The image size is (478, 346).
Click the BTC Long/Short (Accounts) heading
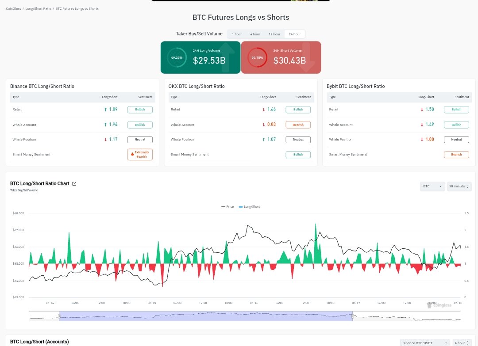coord(39,342)
